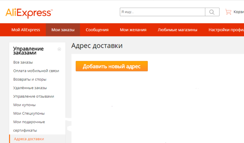Open the shopping cart icon

(228, 12)
